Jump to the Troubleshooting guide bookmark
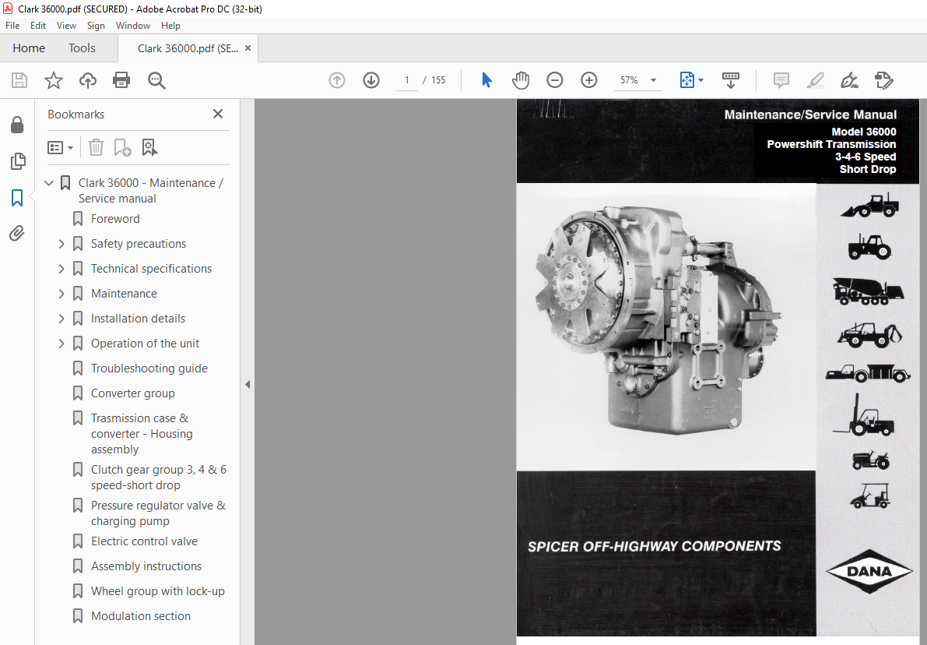This screenshot has height=645, width=927. [x=149, y=368]
